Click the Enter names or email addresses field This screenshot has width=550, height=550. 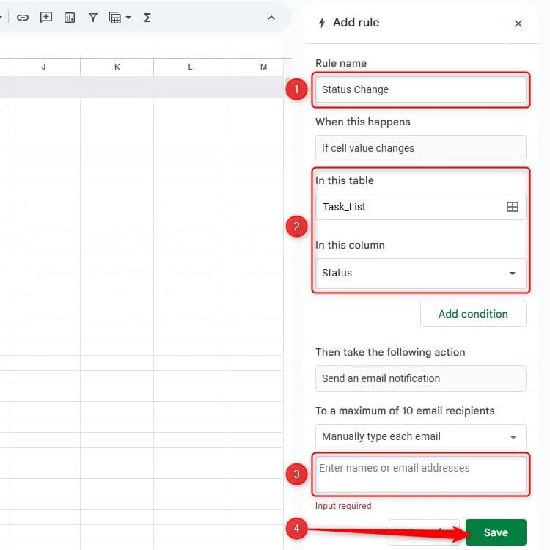[421, 474]
